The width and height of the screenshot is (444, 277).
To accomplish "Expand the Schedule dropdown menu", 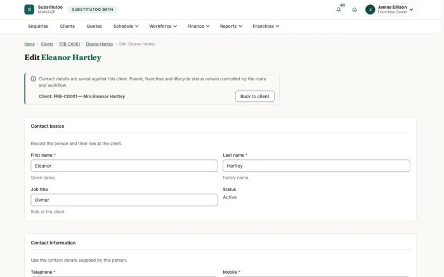I will tap(126, 27).
